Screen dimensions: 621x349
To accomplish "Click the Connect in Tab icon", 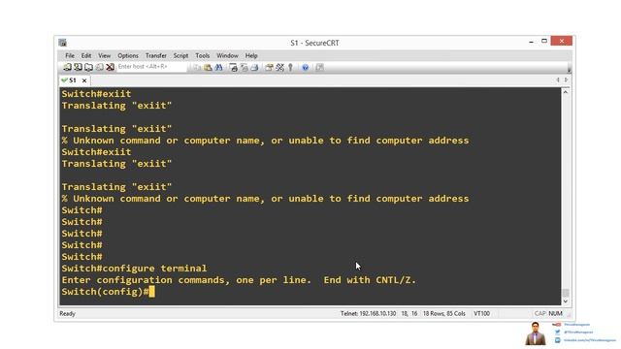I will coord(88,67).
